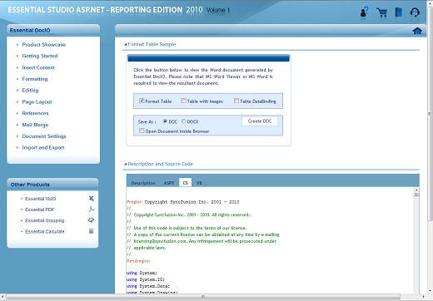Expand the Formatting menu arrow
This screenshot has width=433, height=301.
(17, 79)
